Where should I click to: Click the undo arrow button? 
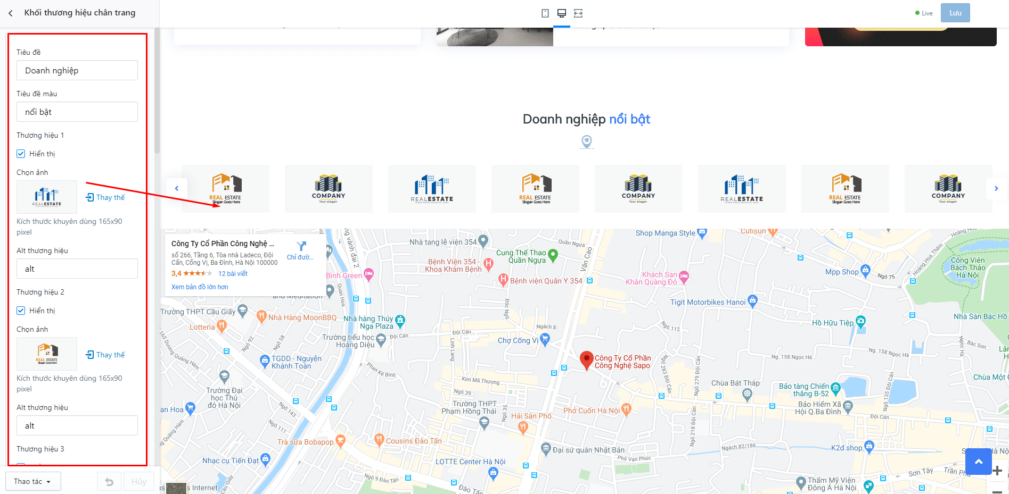point(109,481)
